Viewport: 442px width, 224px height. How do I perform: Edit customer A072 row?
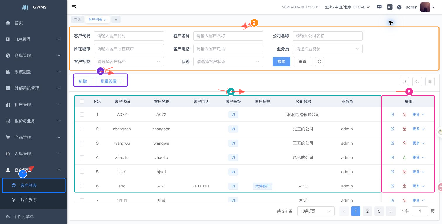click(392, 114)
